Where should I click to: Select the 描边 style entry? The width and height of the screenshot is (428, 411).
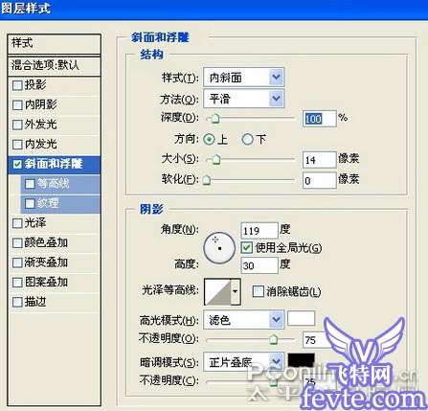[55, 302]
